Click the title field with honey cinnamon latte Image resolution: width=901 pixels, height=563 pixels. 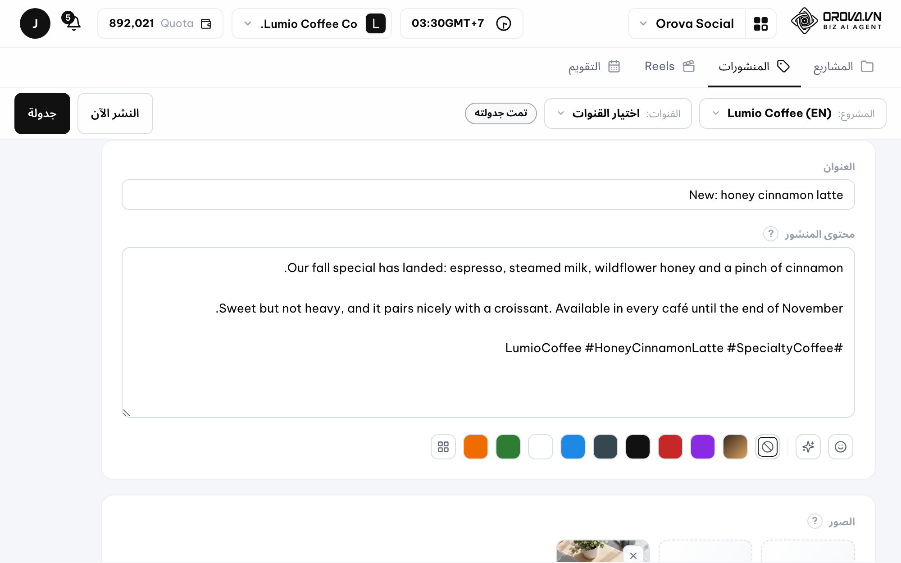pyautogui.click(x=488, y=195)
